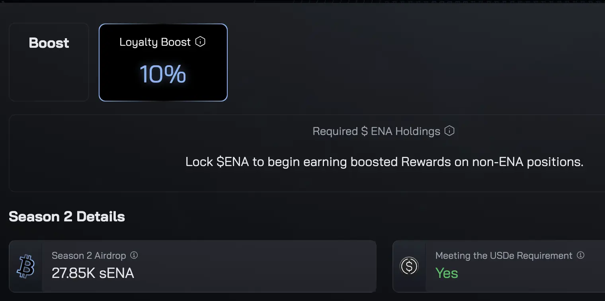605x301 pixels.
Task: Click the Required $ ENA Holdings label
Action: pos(377,131)
